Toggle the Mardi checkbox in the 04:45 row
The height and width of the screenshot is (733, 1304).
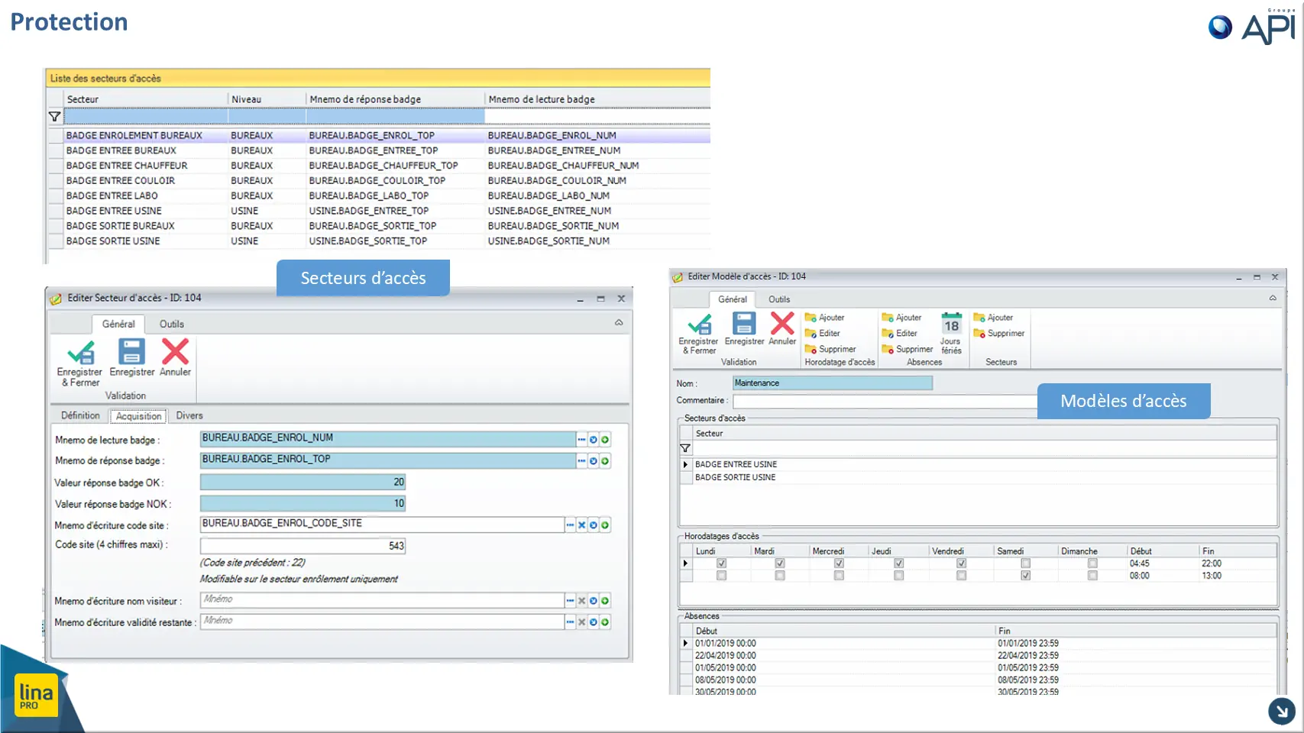[x=779, y=563]
